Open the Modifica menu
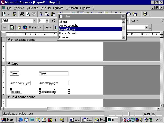164x123 pixels. 19,8
